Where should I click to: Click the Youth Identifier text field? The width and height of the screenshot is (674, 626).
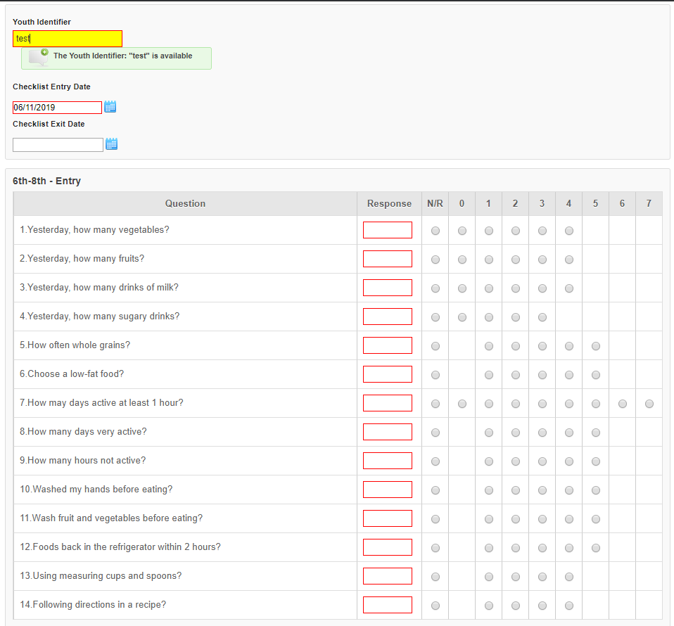[x=68, y=39]
